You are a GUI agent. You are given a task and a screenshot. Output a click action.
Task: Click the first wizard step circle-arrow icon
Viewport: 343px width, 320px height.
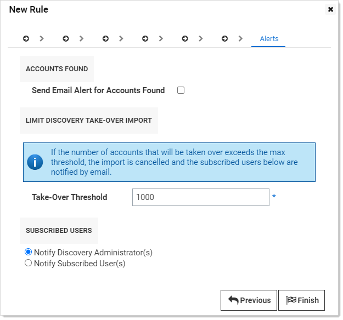[x=26, y=39]
